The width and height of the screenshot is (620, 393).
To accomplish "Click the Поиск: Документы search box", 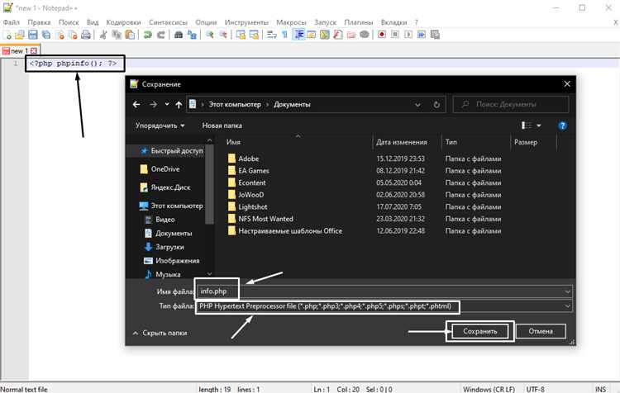I will pyautogui.click(x=511, y=105).
